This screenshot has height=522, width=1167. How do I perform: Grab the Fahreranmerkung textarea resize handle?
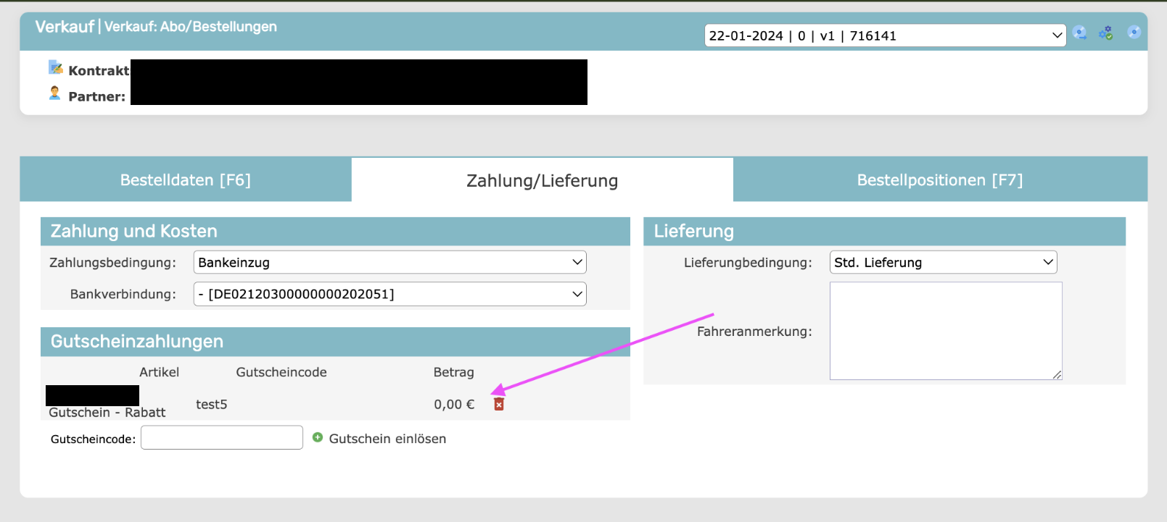(1057, 374)
